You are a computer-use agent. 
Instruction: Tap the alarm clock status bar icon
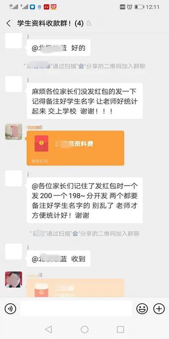[130, 7]
